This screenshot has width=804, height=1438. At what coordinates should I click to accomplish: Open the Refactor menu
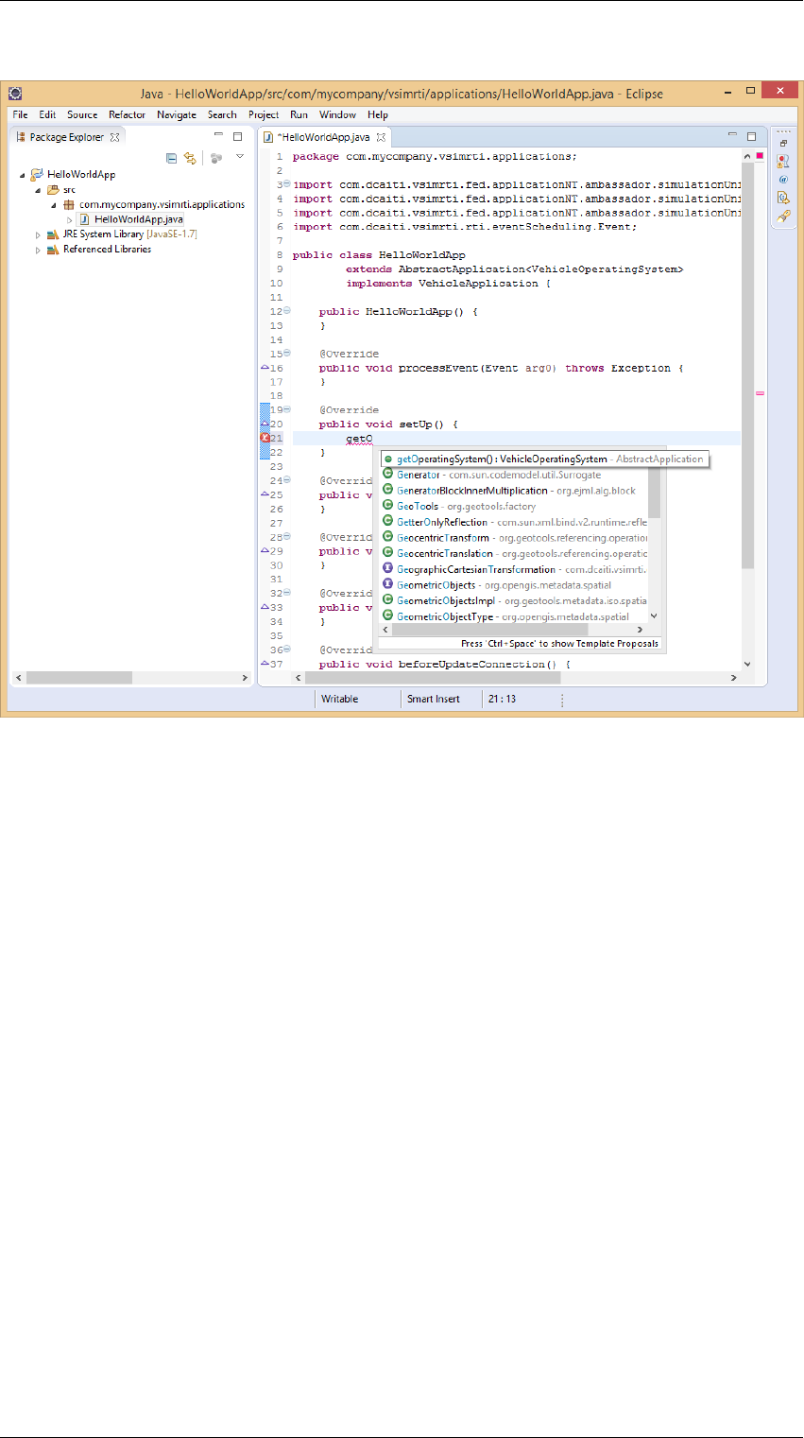[127, 114]
